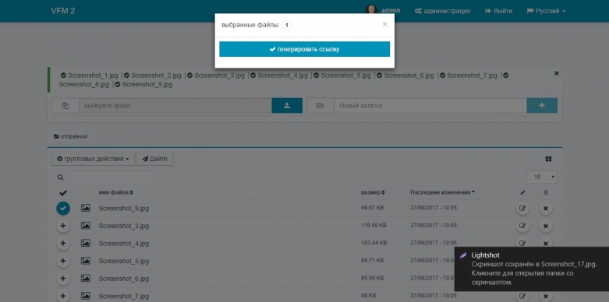Delete Screenshot_3.jpg with its X icon
Image resolution: width=609 pixels, height=302 pixels.
545,226
